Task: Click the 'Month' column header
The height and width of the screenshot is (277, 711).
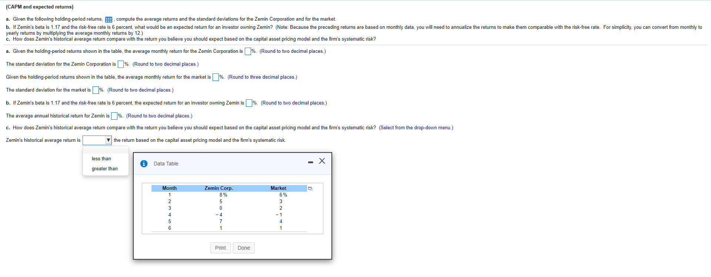Action: [170, 188]
